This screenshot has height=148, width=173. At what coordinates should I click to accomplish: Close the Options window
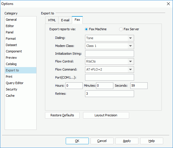168,4
